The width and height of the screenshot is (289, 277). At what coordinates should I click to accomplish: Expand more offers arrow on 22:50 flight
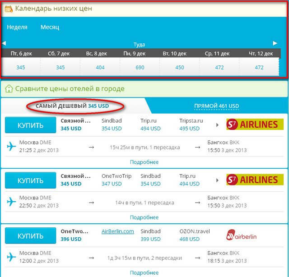click(x=217, y=180)
